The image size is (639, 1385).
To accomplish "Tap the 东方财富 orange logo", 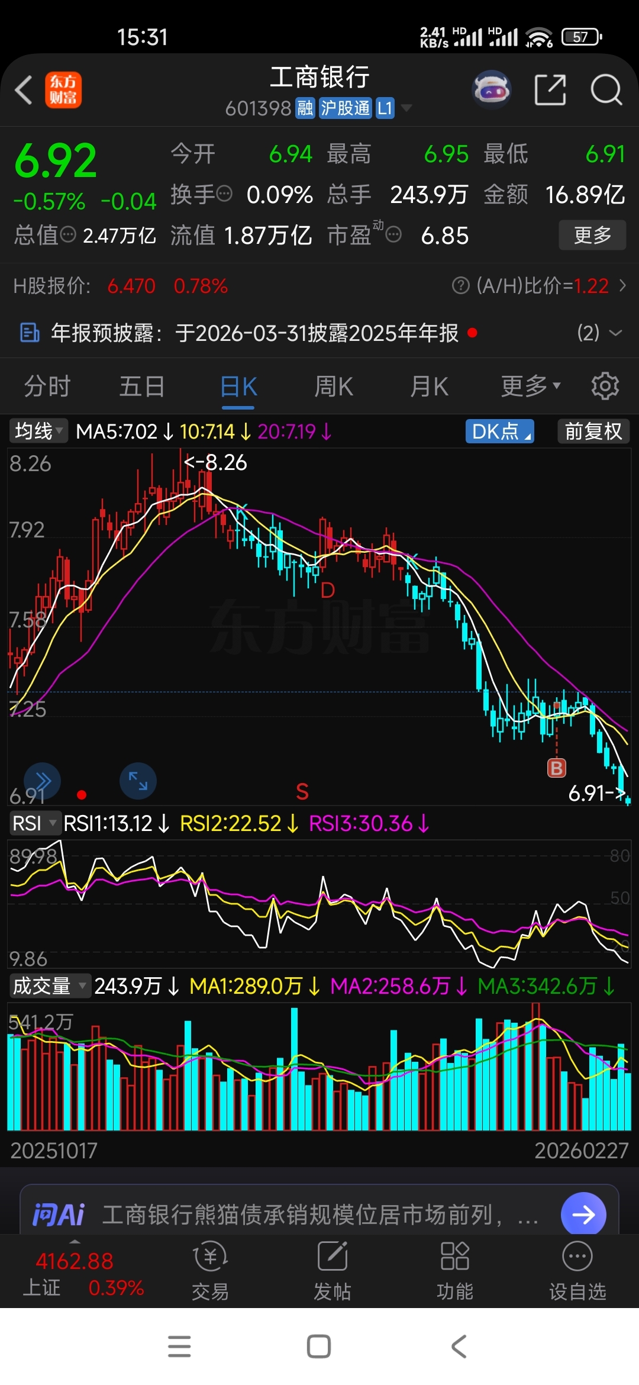I will click(63, 91).
